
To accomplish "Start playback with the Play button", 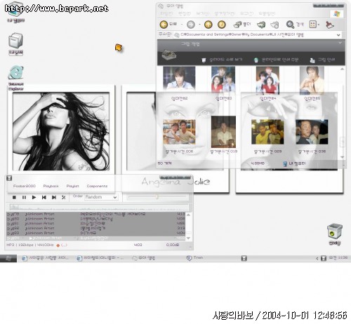I will click(34, 197).
